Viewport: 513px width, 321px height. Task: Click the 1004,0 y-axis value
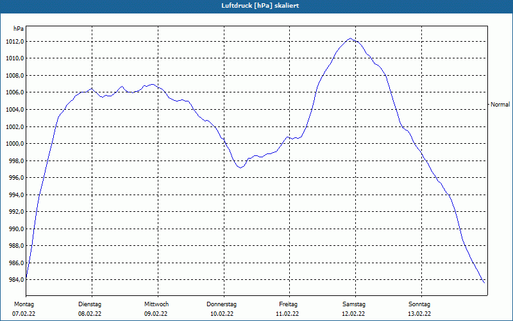(x=15, y=109)
